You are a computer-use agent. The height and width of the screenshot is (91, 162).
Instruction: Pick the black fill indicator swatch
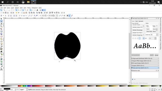click(7, 89)
